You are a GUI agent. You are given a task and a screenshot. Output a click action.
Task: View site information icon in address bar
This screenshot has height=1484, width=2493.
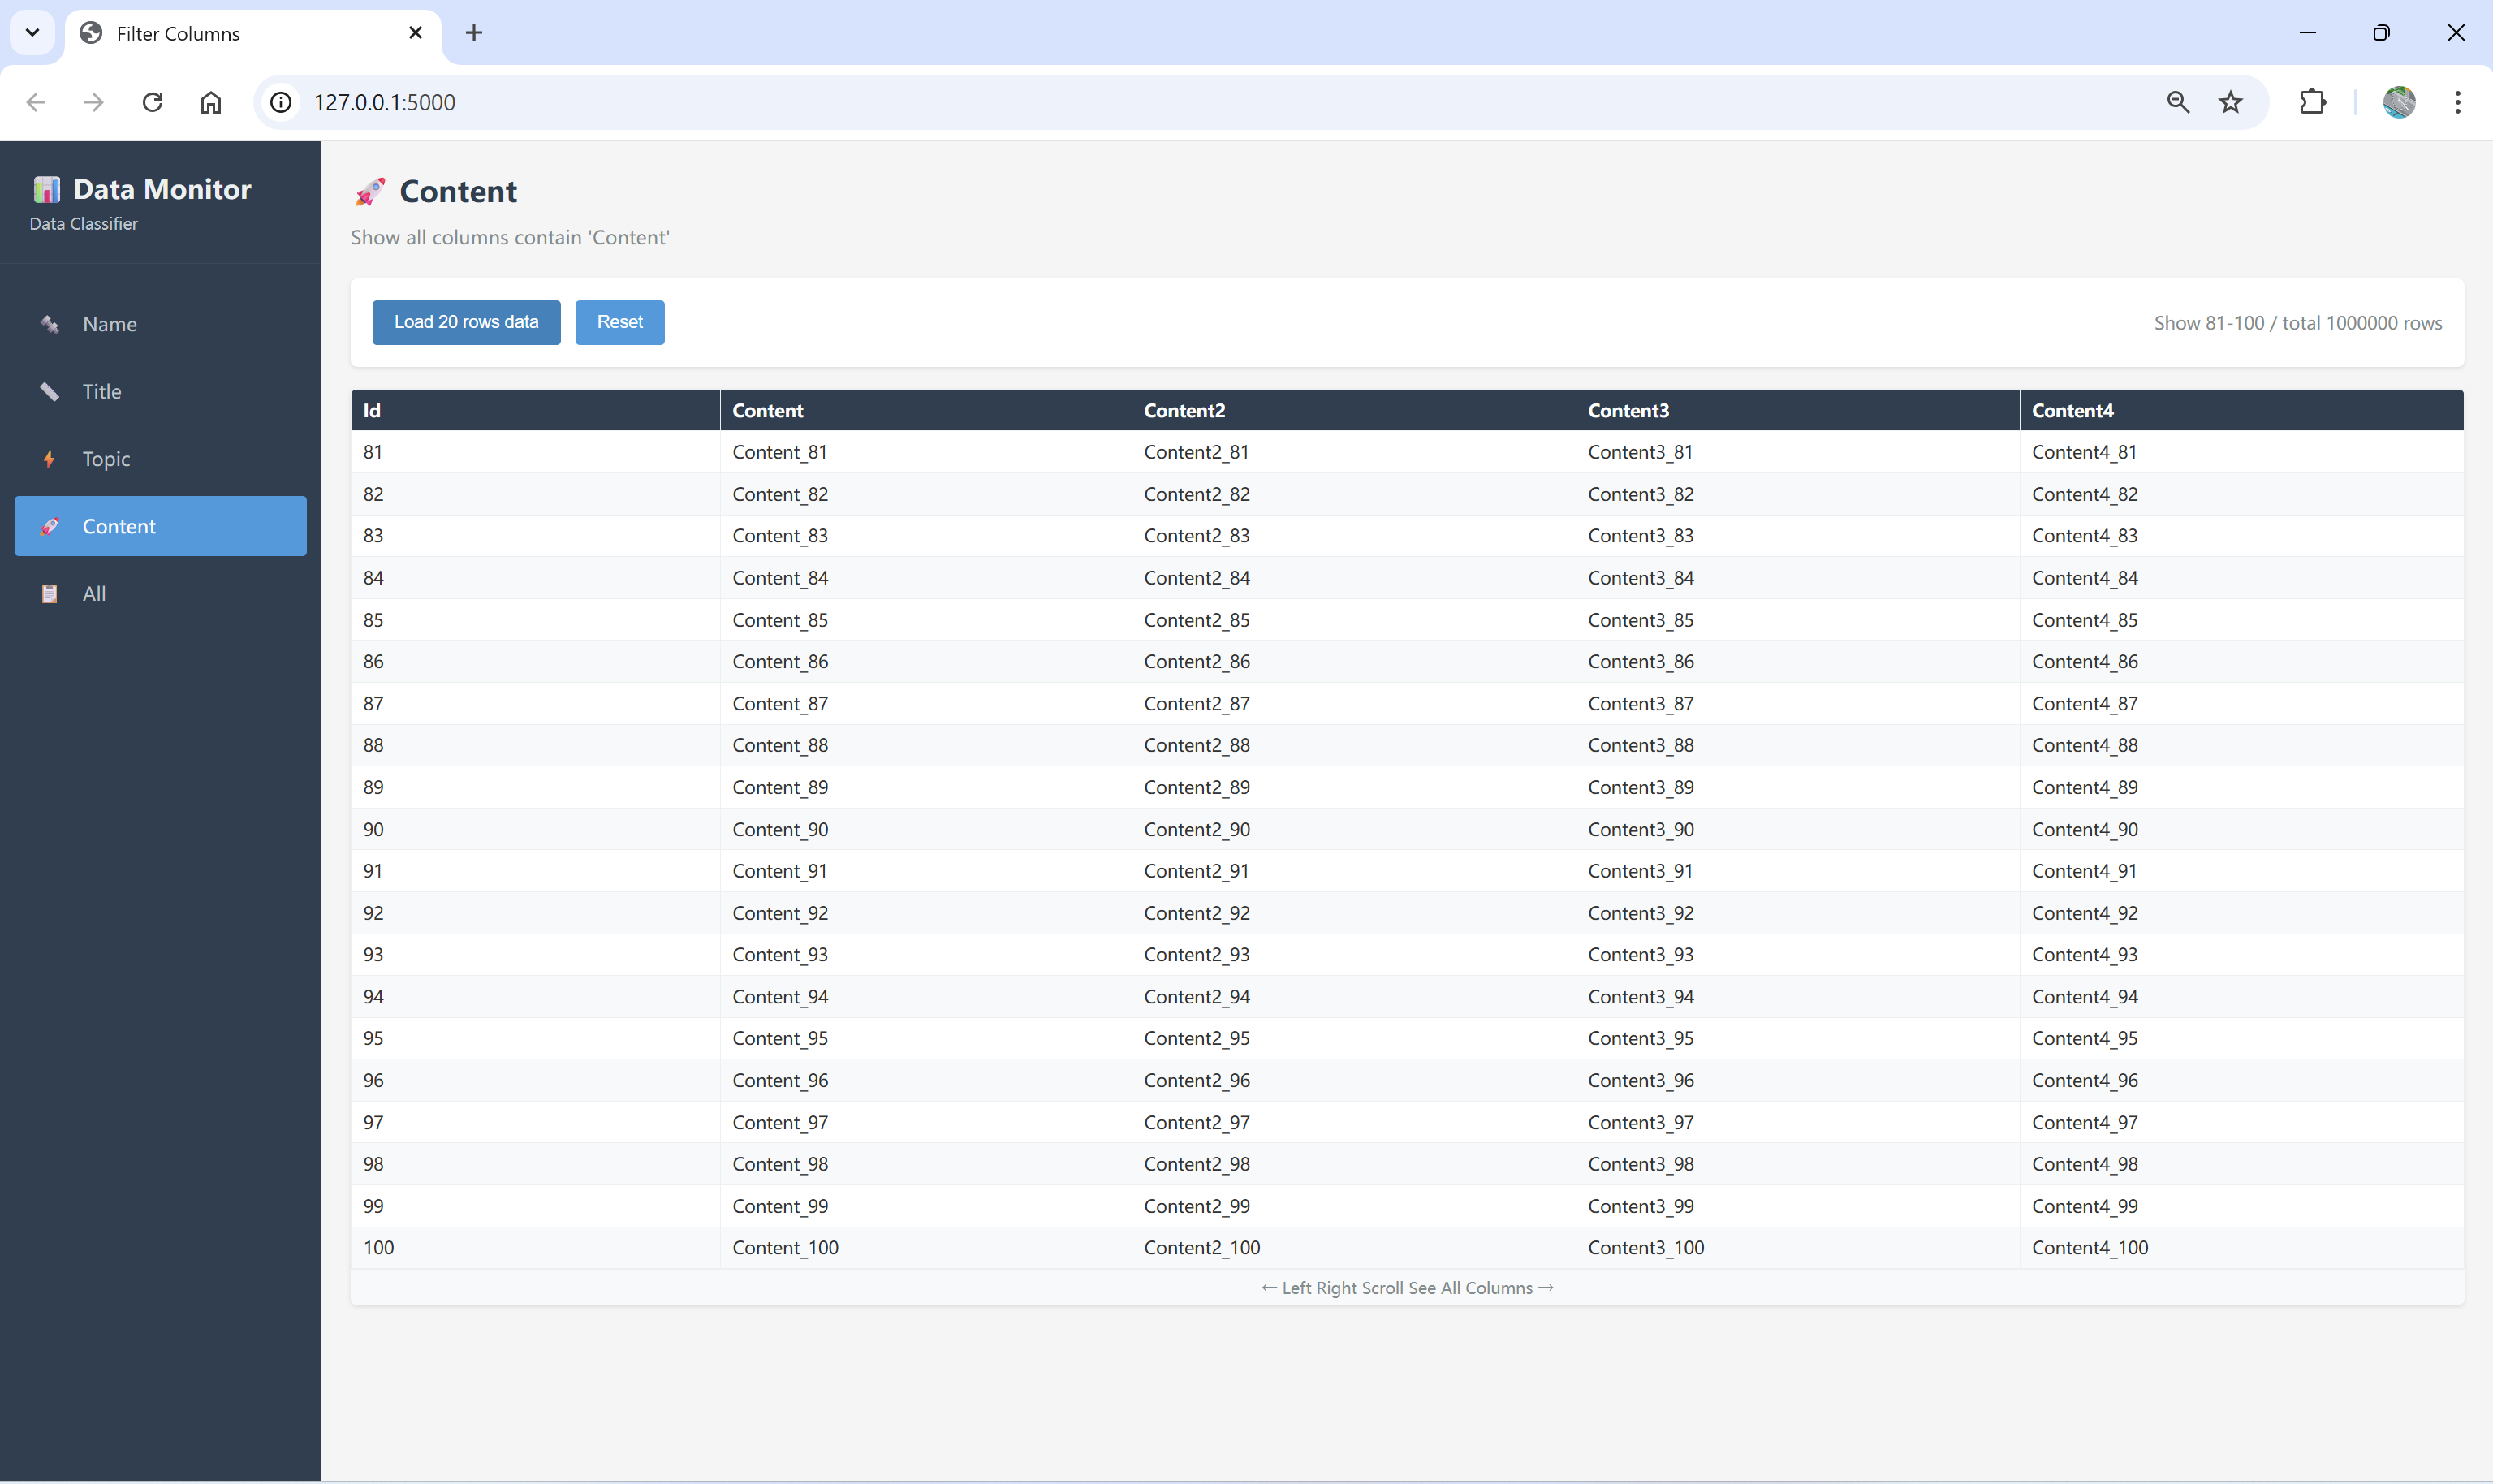282,102
